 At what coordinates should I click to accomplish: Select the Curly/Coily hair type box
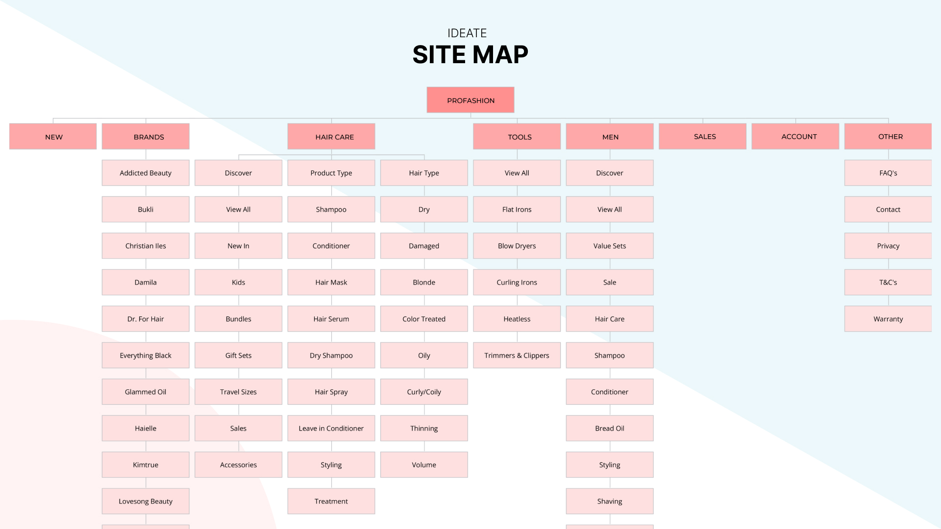click(x=424, y=392)
